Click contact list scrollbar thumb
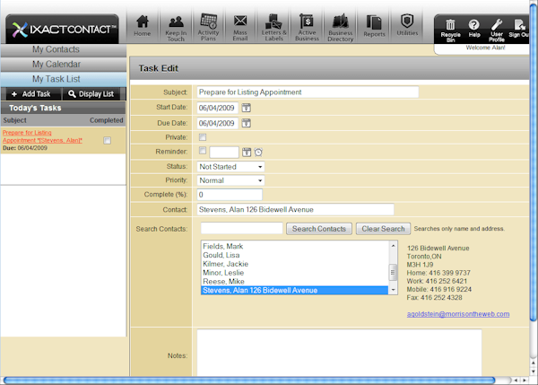 (x=393, y=273)
